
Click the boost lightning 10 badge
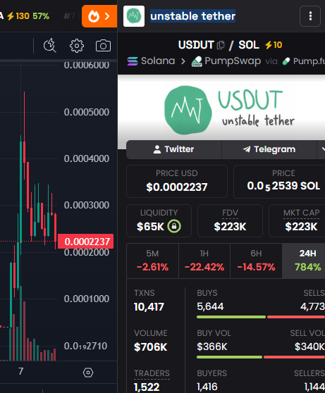(274, 45)
